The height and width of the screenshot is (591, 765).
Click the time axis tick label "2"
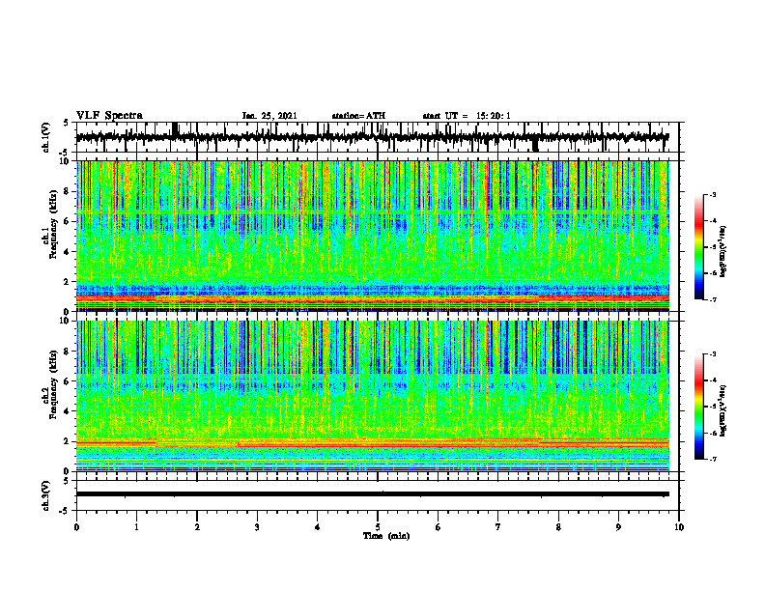[197, 527]
